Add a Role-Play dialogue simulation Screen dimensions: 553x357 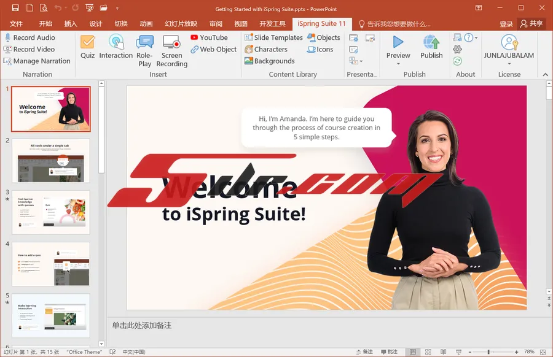(144, 51)
